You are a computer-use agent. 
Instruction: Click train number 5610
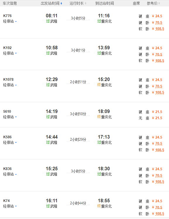tap(7, 112)
